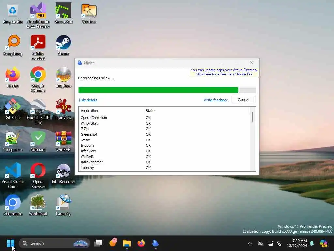Click the taskbar Search box
This screenshot has height=251, width=334.
(54, 243)
